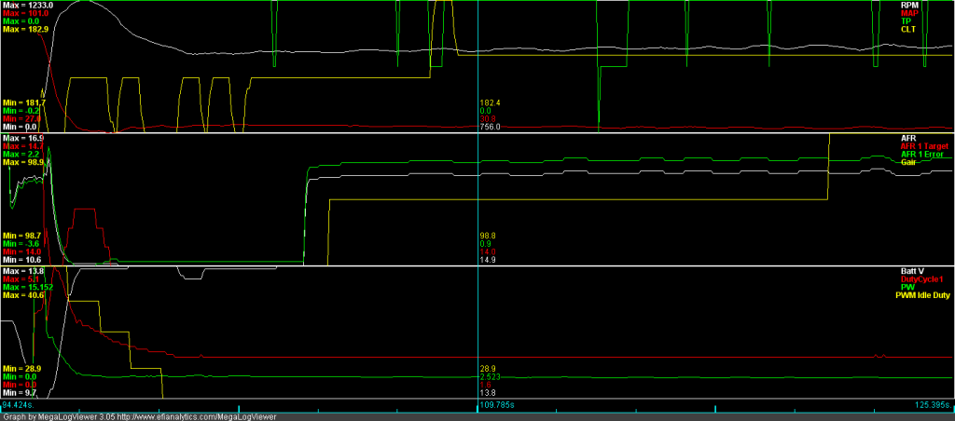955x421 pixels.
Task: Click the AFR 1 Target legend label
Action: pos(922,146)
